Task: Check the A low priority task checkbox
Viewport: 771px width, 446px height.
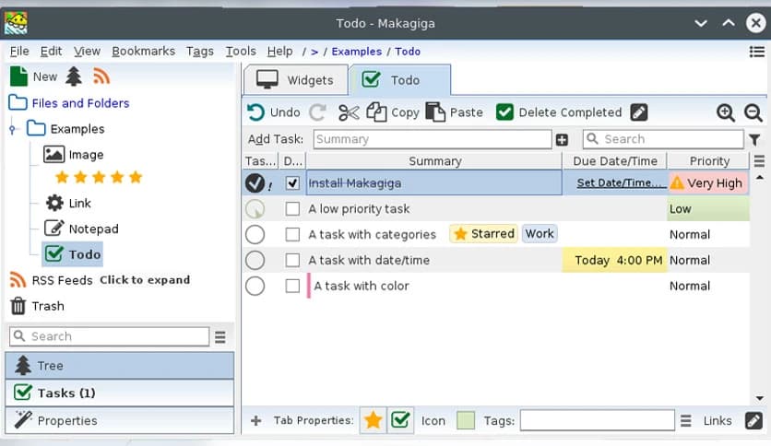Action: [292, 209]
